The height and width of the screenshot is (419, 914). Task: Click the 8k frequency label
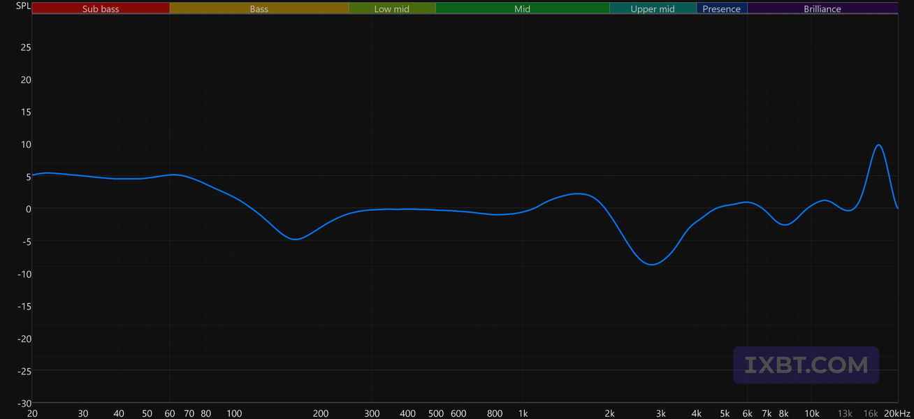tap(784, 413)
